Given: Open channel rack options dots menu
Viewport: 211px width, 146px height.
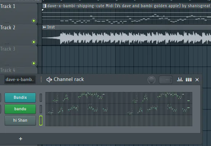Looking at the screenshot, I should 41,79.
